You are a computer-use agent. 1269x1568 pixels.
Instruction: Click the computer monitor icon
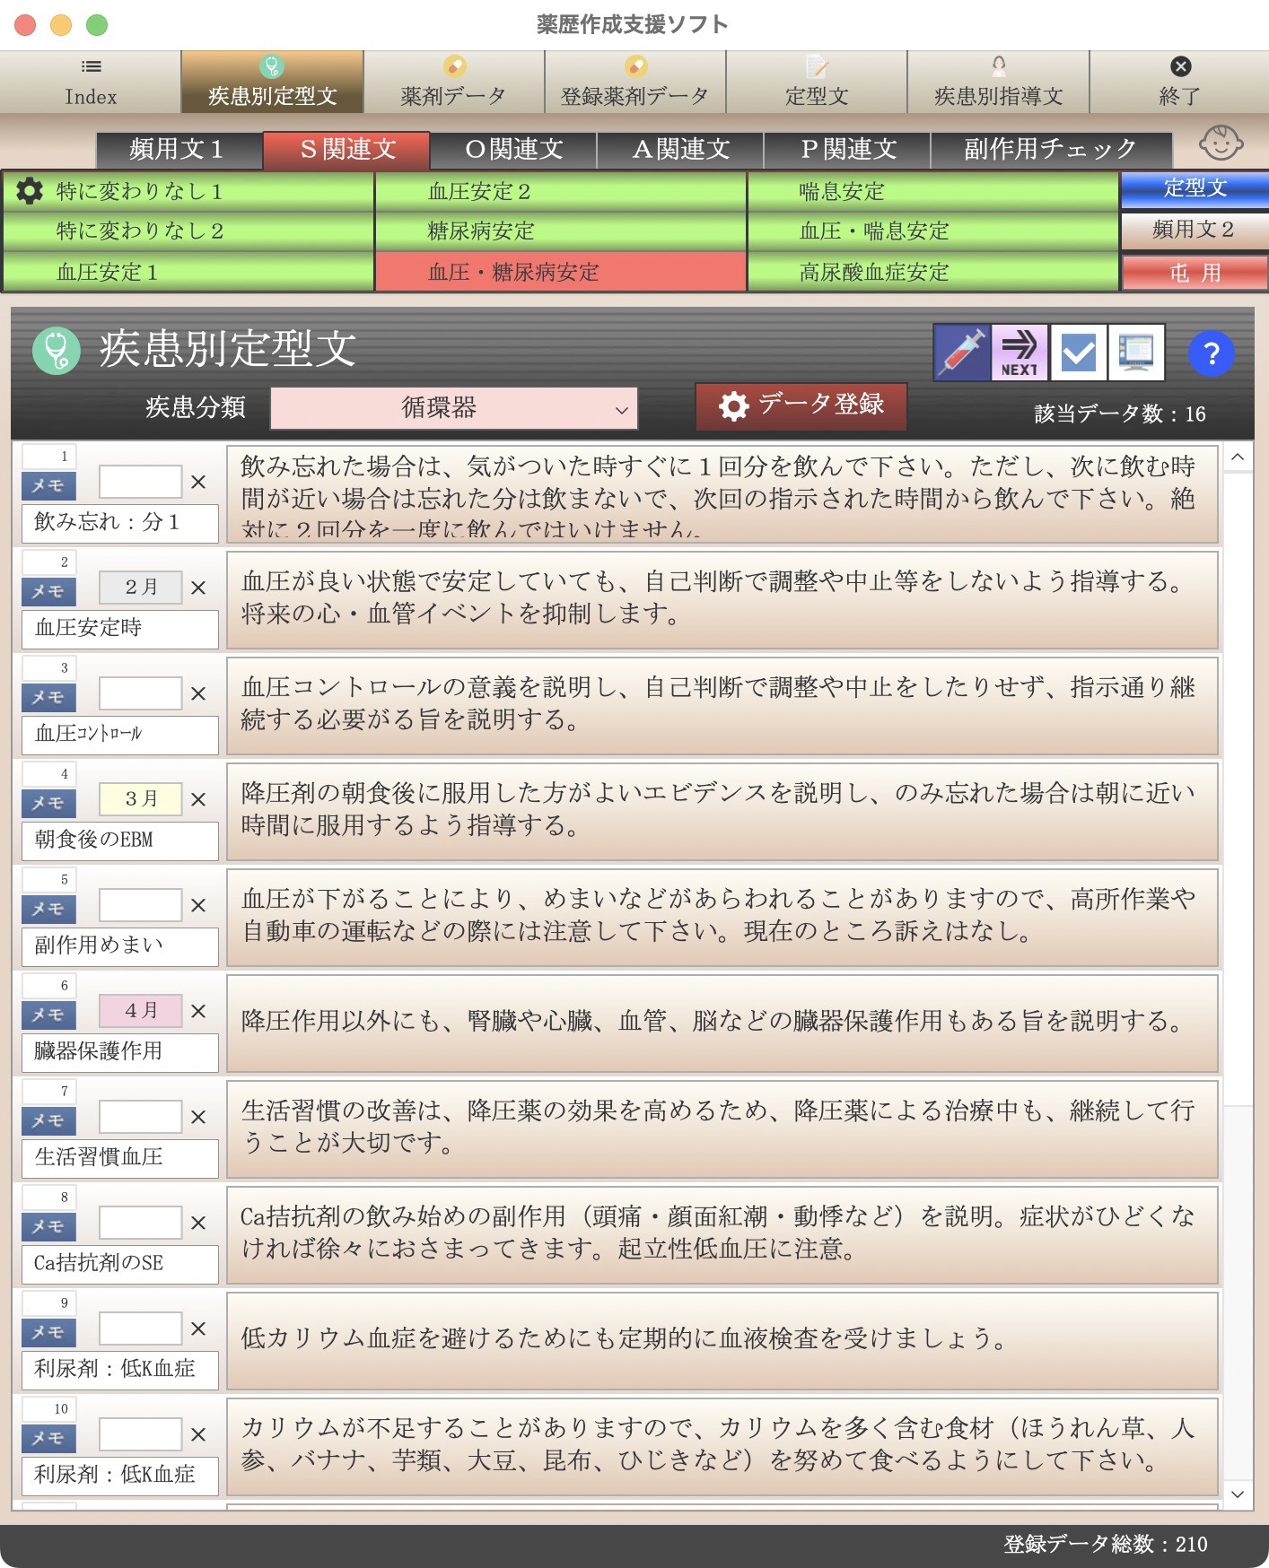[x=1136, y=353]
